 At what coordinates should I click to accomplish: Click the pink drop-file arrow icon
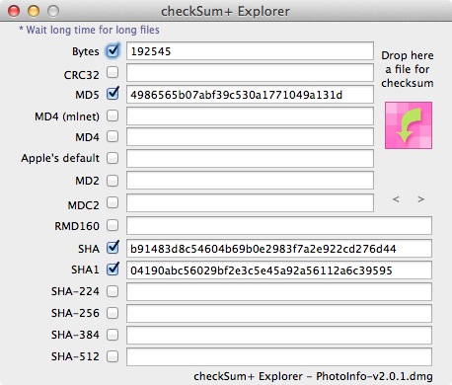[x=409, y=125]
